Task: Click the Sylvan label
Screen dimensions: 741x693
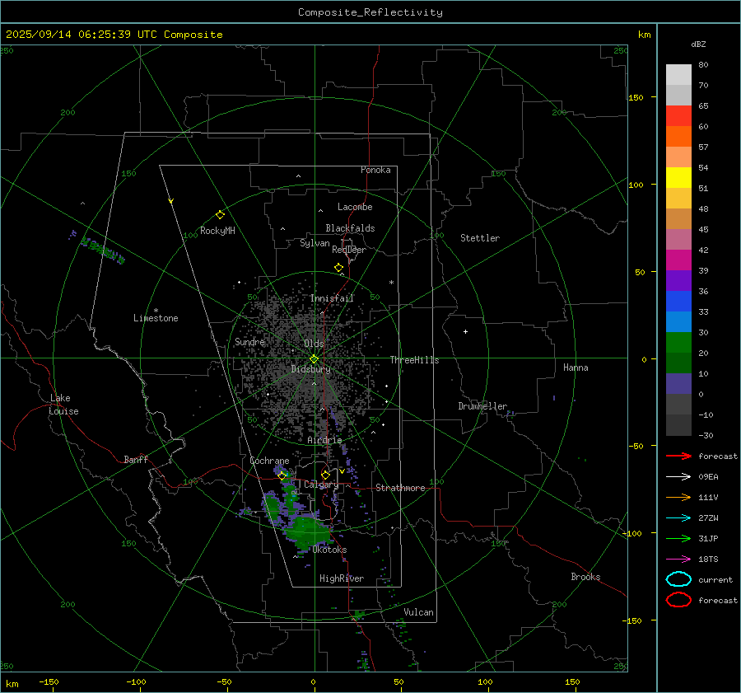Action: (x=315, y=243)
